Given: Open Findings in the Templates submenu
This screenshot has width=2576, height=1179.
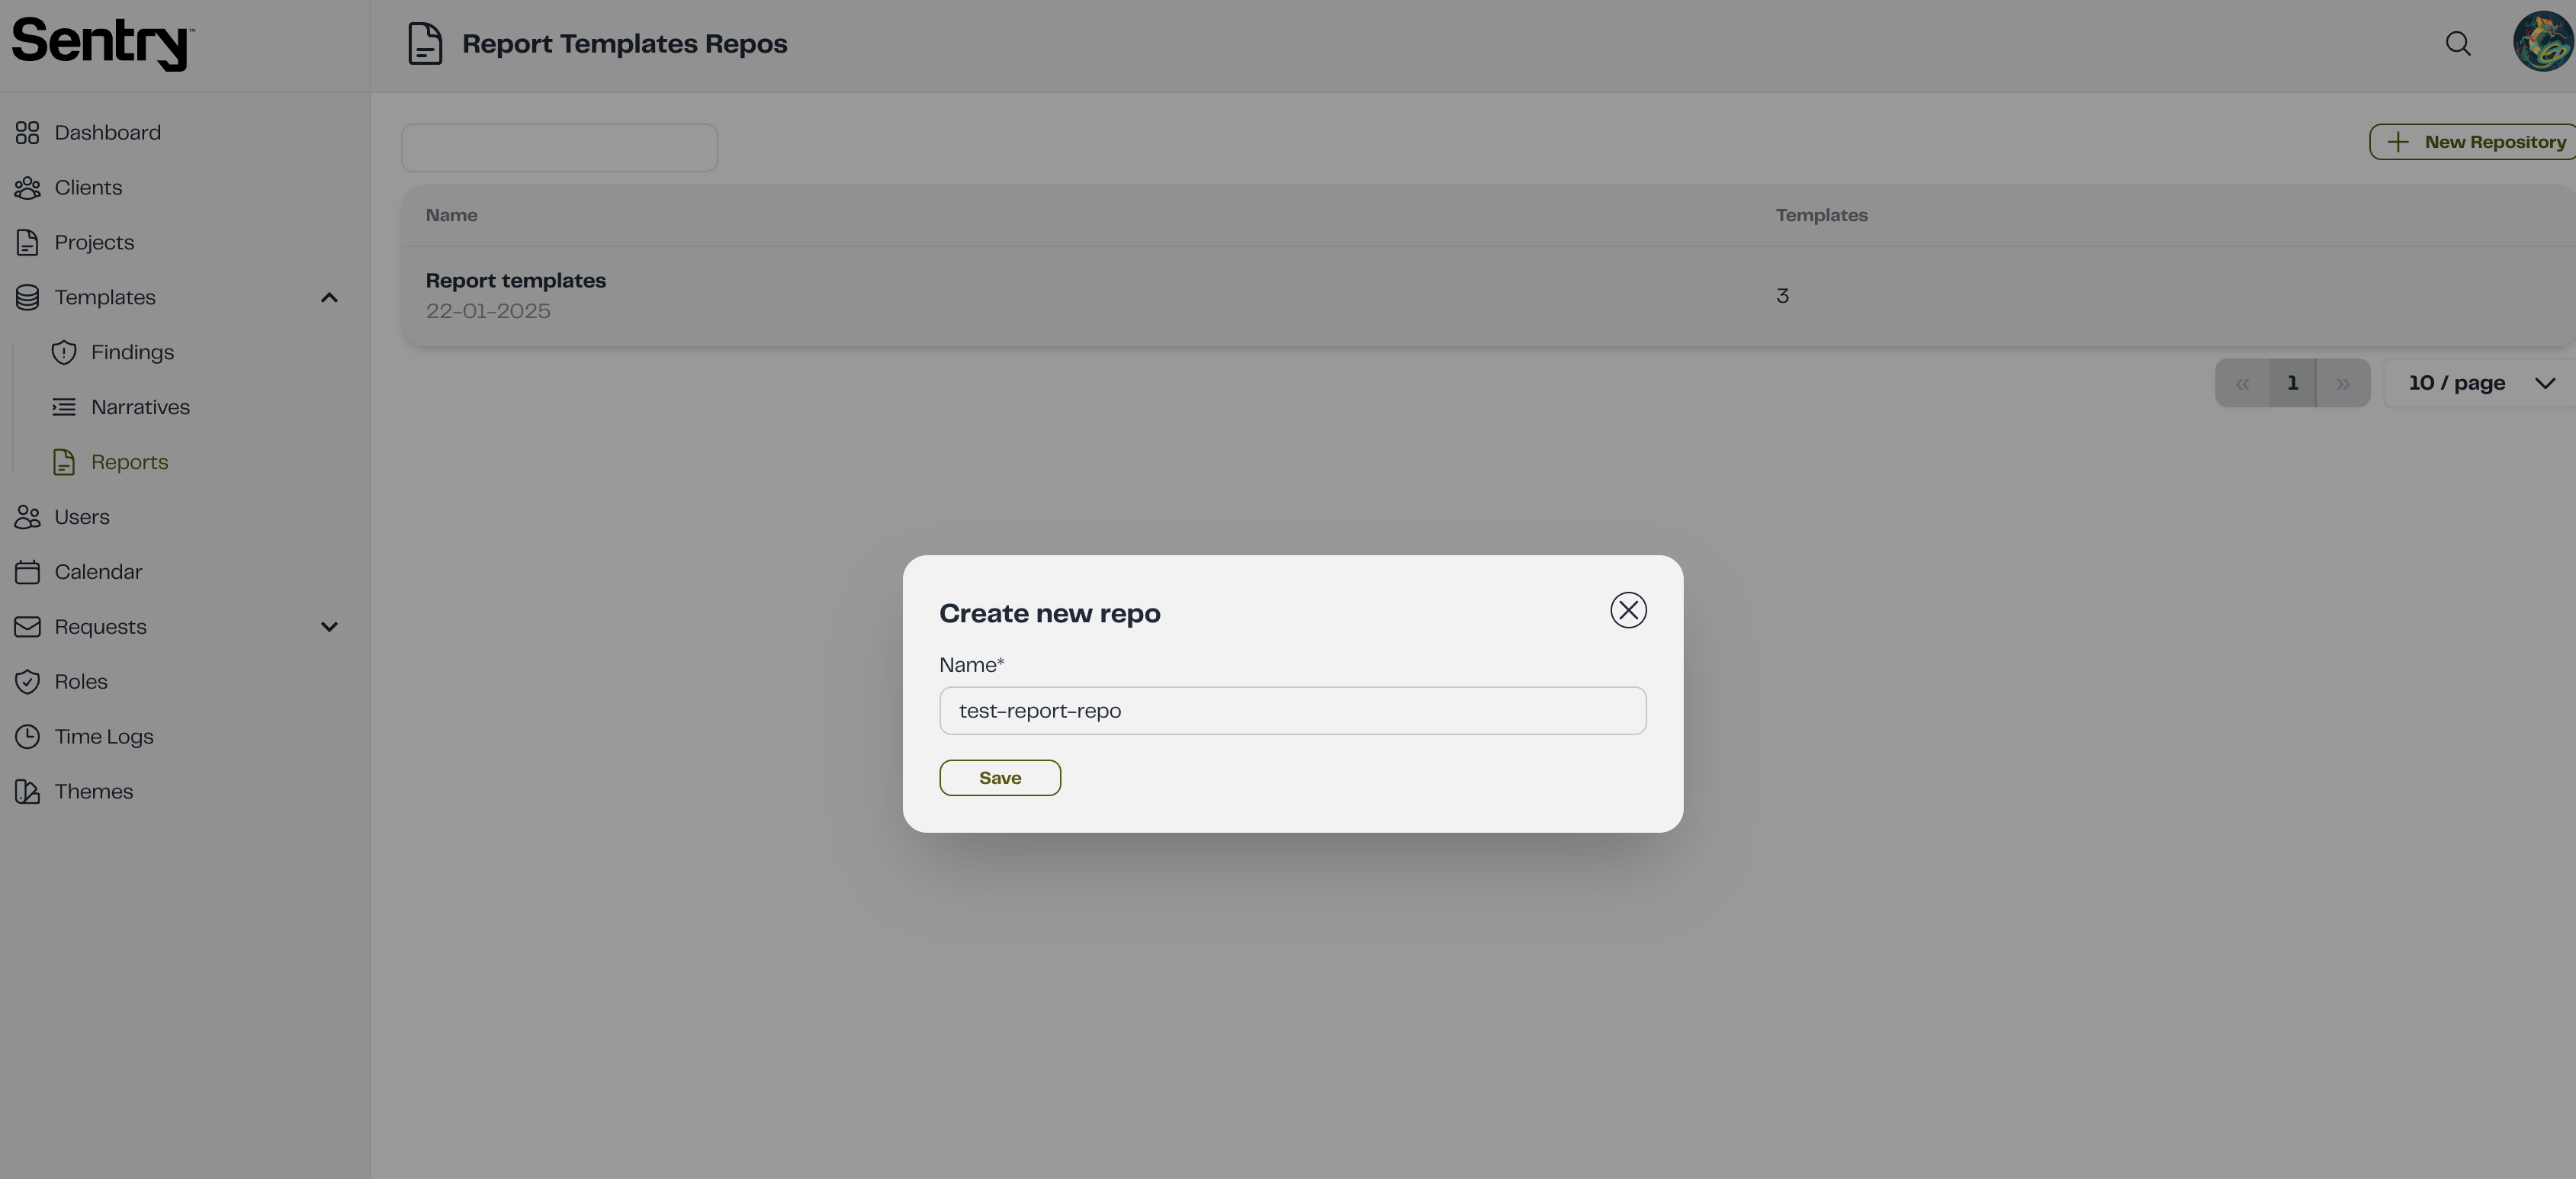Looking at the screenshot, I should click(x=132, y=353).
